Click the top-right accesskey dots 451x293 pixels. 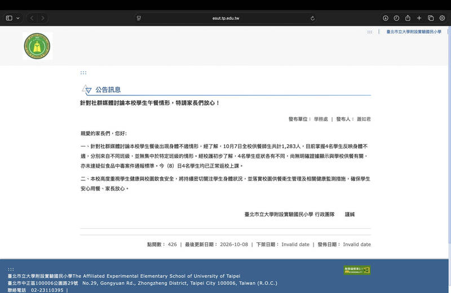coord(370,32)
